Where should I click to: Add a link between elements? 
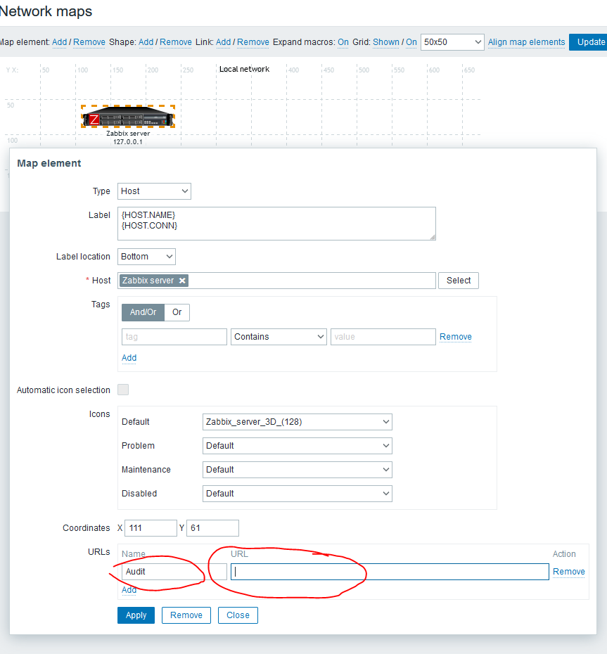223,42
